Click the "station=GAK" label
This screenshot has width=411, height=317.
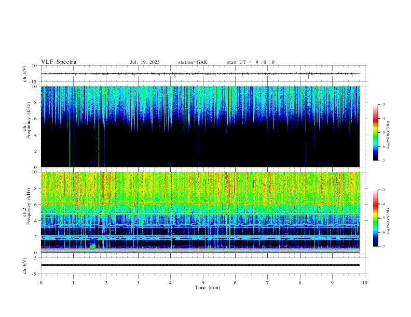click(193, 62)
